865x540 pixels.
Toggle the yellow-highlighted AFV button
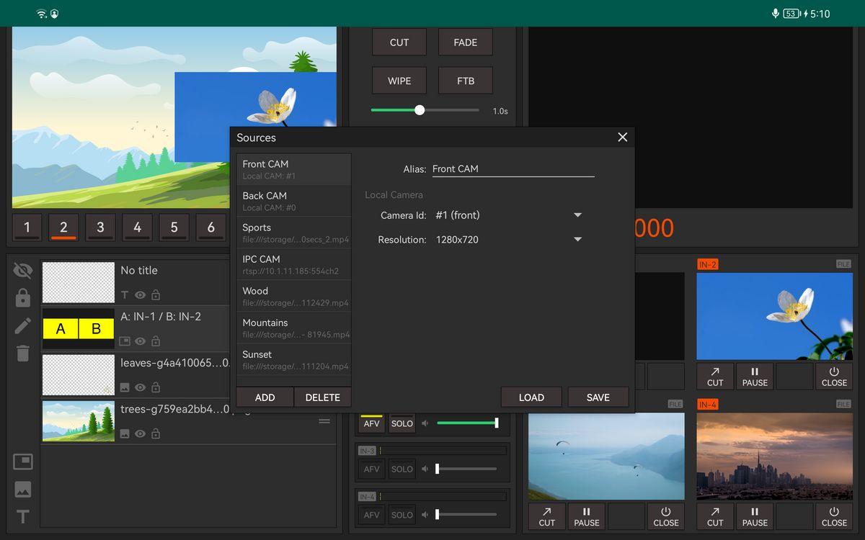372,423
